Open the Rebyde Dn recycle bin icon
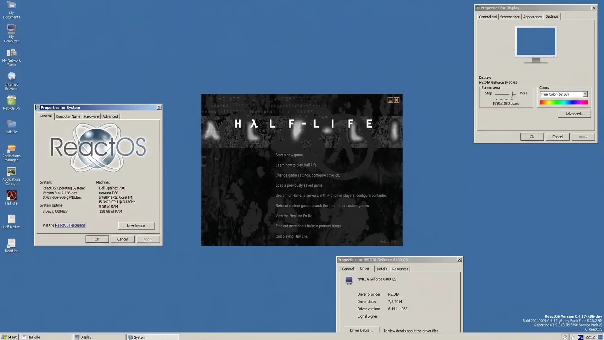This screenshot has height=340, width=604. (11, 103)
